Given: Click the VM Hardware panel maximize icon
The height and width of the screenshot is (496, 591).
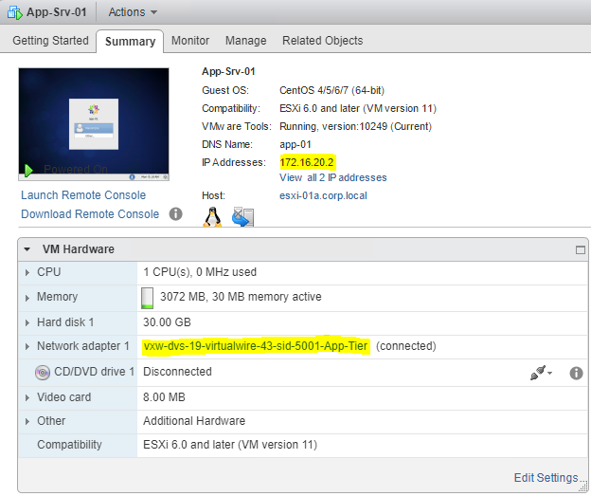Looking at the screenshot, I should (580, 249).
